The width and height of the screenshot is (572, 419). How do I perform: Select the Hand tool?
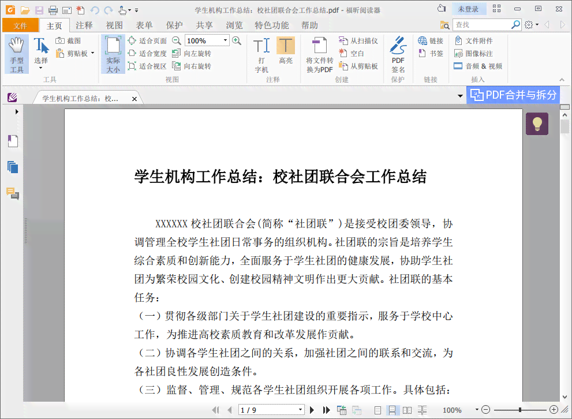[16, 54]
